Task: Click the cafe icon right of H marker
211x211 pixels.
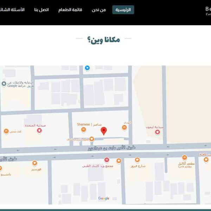Action: pyautogui.click(x=119, y=161)
